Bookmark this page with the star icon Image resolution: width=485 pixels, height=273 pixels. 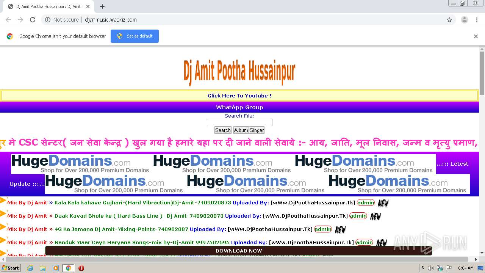click(x=449, y=20)
